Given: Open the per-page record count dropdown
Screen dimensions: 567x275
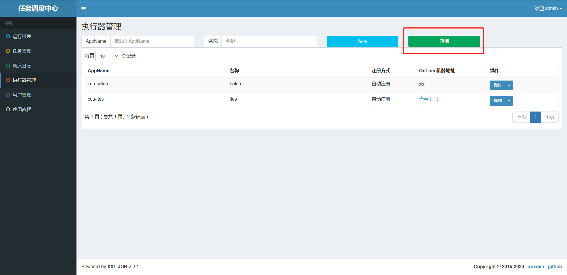Looking at the screenshot, I should (108, 56).
